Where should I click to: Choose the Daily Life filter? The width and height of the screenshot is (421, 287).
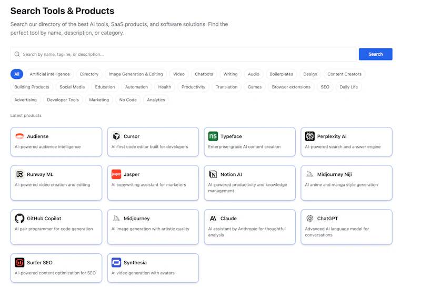(x=348, y=87)
